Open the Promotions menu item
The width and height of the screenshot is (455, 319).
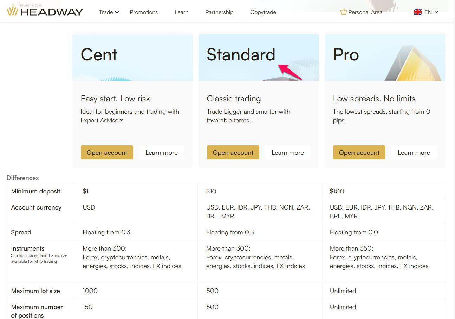pyautogui.click(x=144, y=12)
